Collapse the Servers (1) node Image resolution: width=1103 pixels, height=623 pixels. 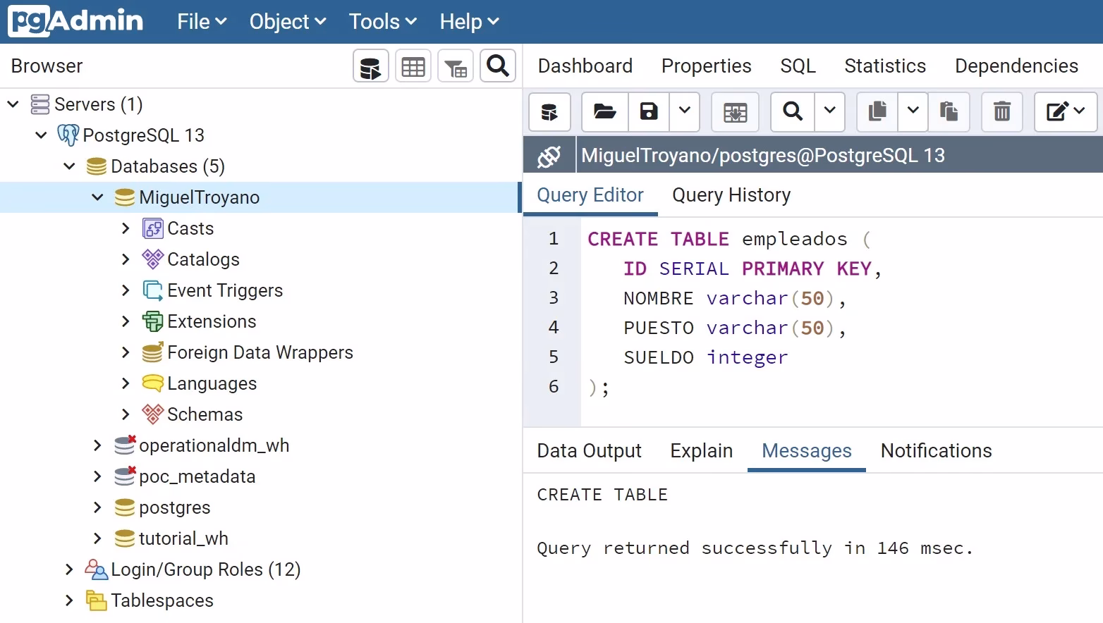(x=13, y=104)
